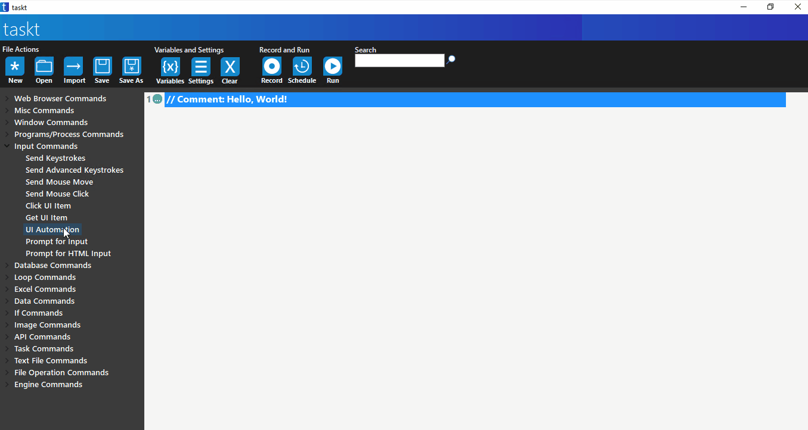
Task: Click Input Commands label
Action: 46,147
